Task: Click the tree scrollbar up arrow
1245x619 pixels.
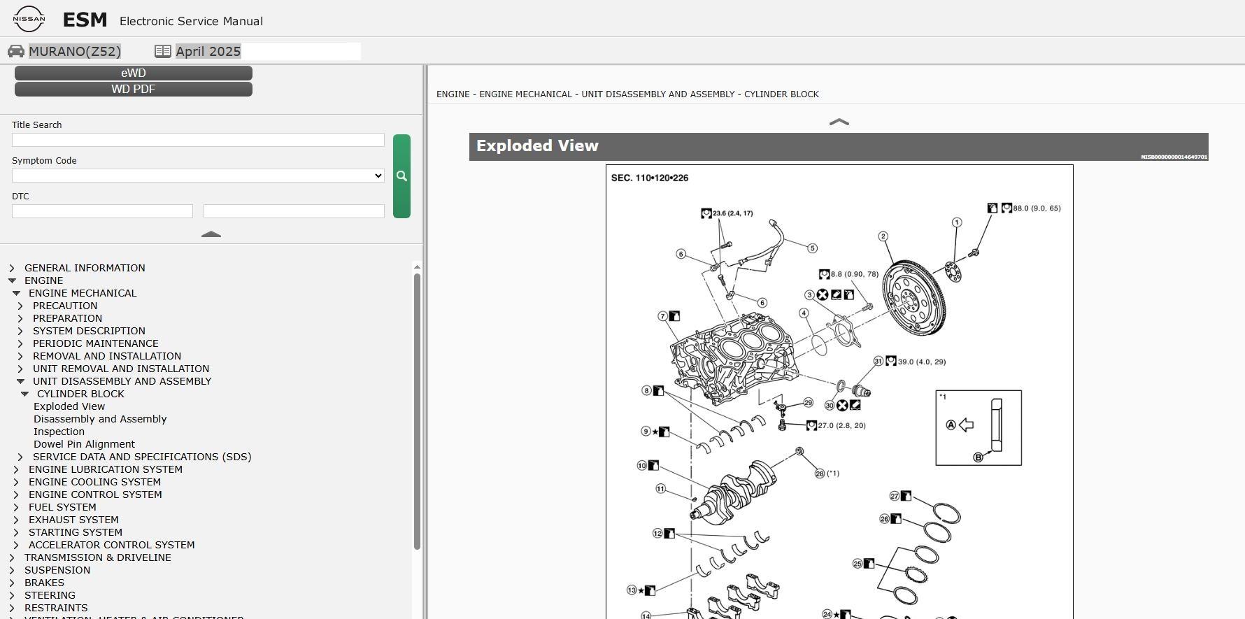Action: (417, 266)
